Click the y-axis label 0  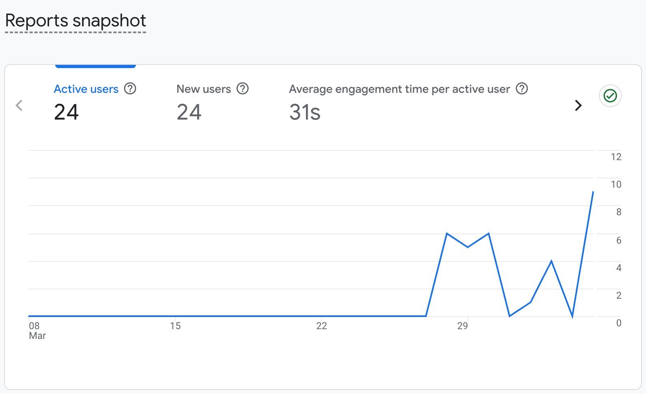pos(618,323)
